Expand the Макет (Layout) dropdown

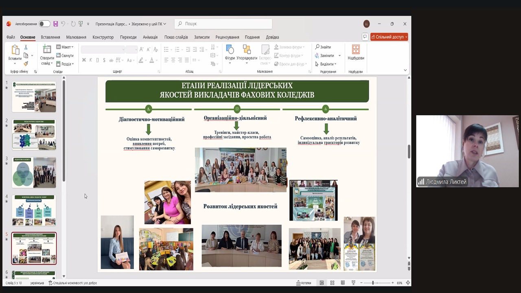coord(65,47)
